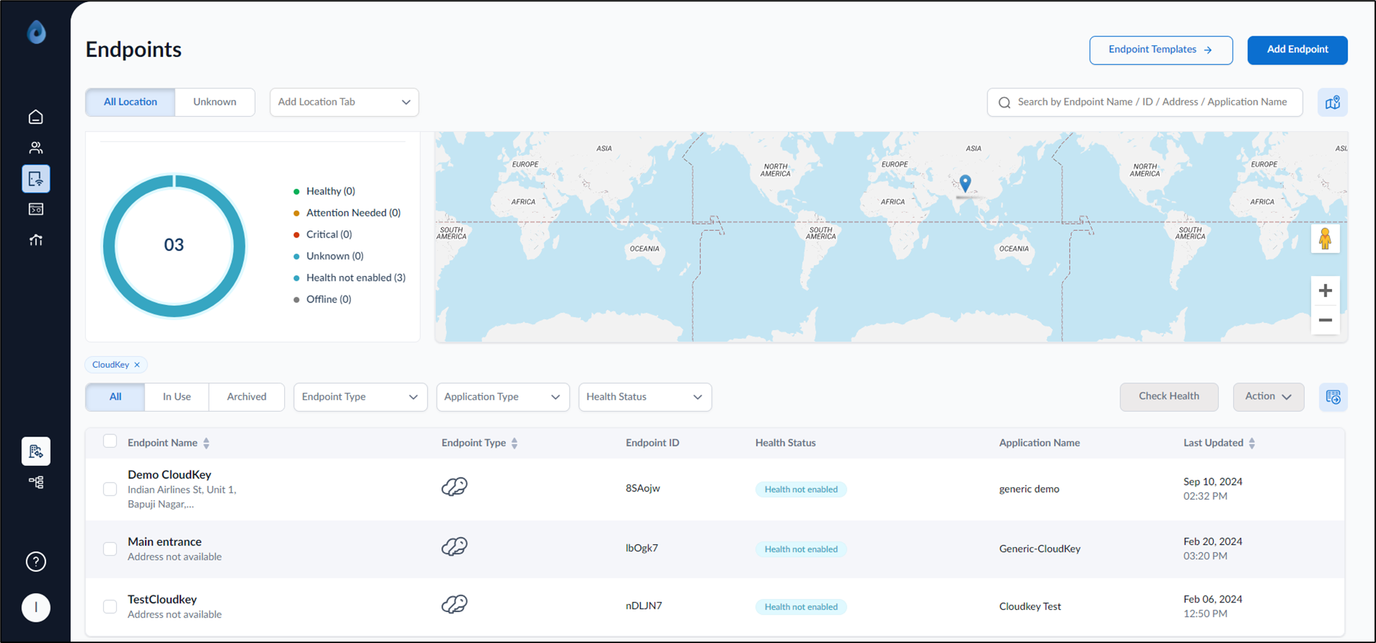Toggle the map view icon near search

coord(1332,102)
